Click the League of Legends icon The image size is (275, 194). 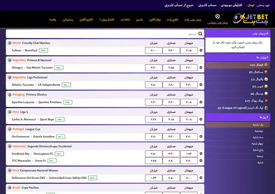pyautogui.click(x=266, y=108)
